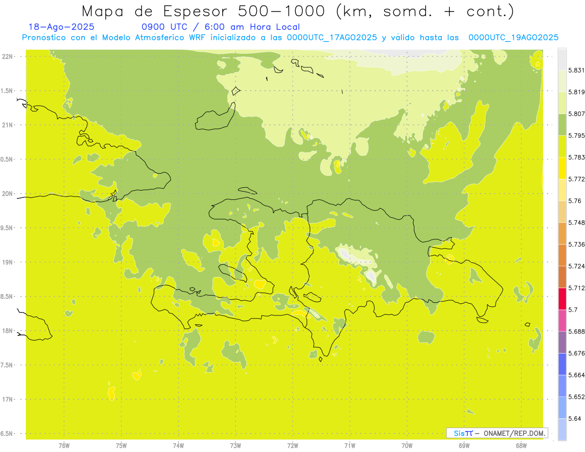Click the latitude axis label 8.5N
Viewport: 585px width, 452px height.
[7, 296]
